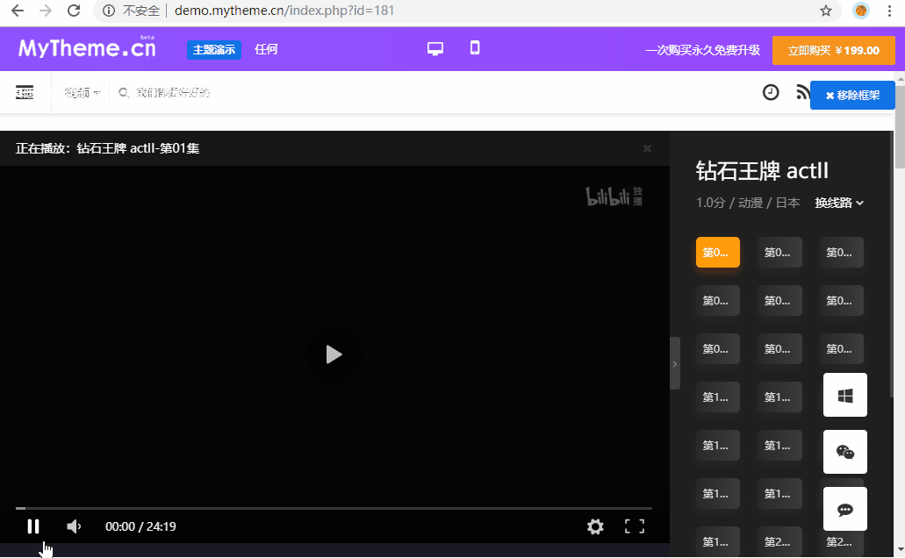The height and width of the screenshot is (558, 905).
Task: Mute the video with the speaker icon
Action: pos(74,526)
